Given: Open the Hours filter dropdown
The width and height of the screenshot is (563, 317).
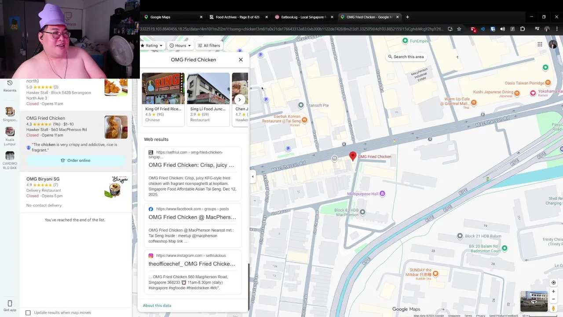Looking at the screenshot, I should coord(180,45).
